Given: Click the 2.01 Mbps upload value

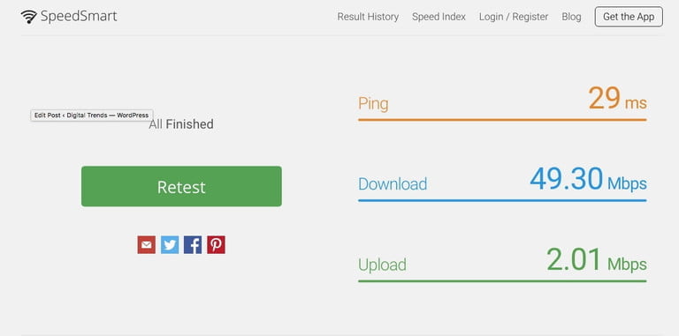Looking at the screenshot, I should (x=596, y=259).
